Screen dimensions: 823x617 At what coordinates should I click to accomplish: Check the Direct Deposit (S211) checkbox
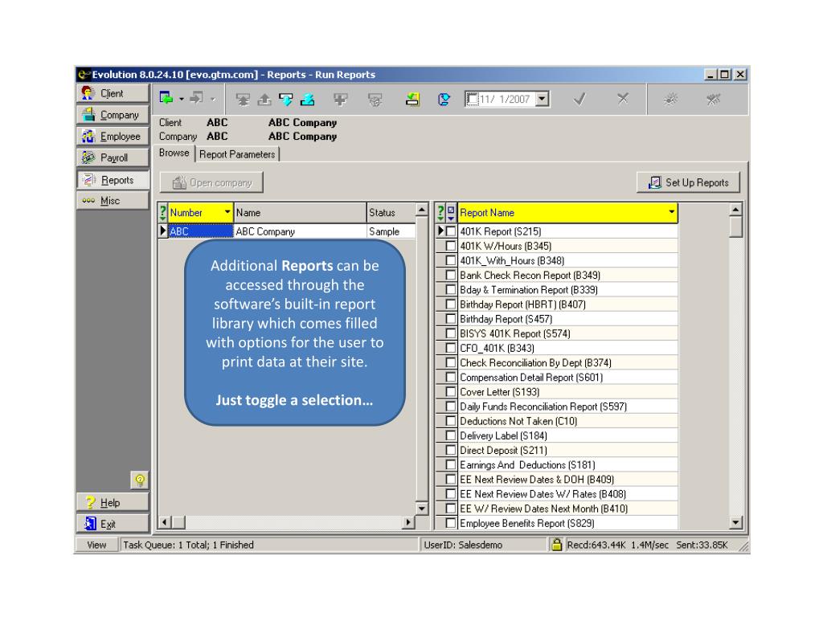(451, 450)
